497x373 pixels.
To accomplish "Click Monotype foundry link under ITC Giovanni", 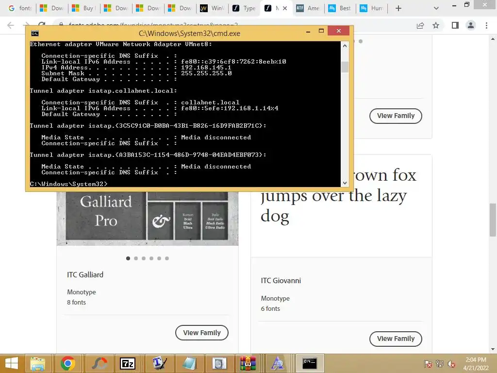I will tap(275, 299).
